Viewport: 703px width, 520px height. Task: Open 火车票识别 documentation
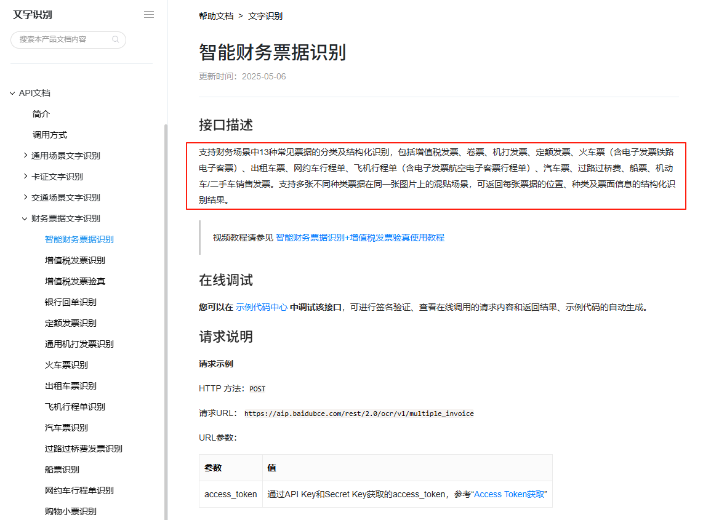coord(66,365)
